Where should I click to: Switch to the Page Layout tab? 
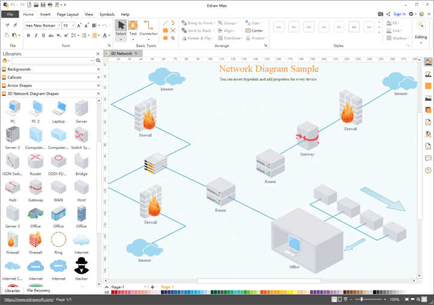point(68,14)
